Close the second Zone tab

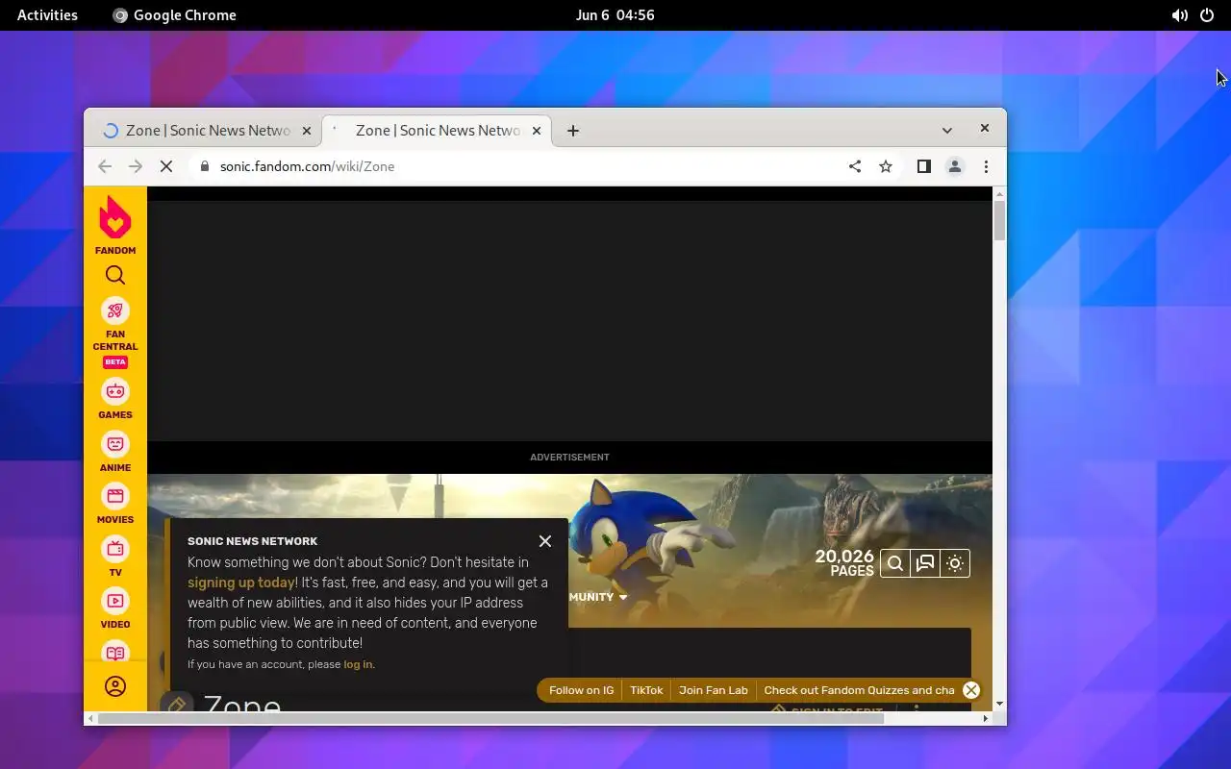coord(537,131)
